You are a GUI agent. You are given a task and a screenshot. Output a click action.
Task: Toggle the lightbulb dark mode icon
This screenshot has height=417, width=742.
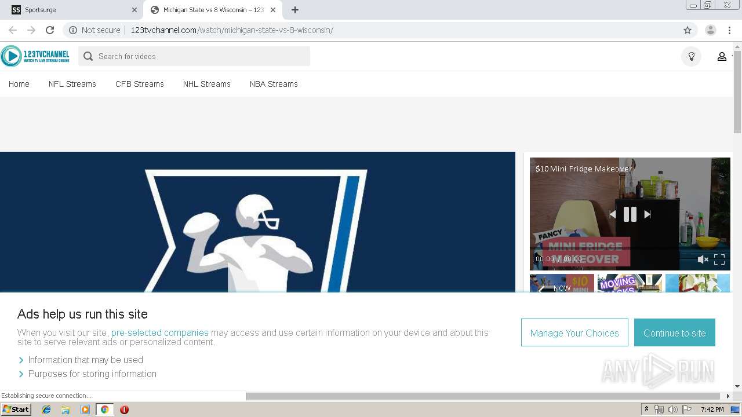click(x=691, y=56)
